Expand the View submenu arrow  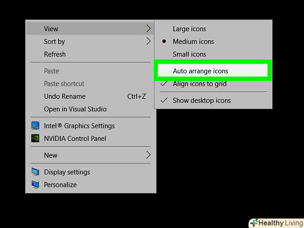(148, 29)
